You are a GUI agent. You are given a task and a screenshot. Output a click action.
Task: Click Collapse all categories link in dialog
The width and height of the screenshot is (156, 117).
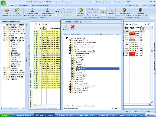pos(73,34)
